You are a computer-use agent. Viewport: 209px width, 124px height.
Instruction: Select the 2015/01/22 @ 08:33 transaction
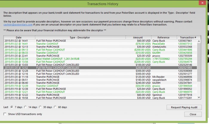click(x=100, y=53)
